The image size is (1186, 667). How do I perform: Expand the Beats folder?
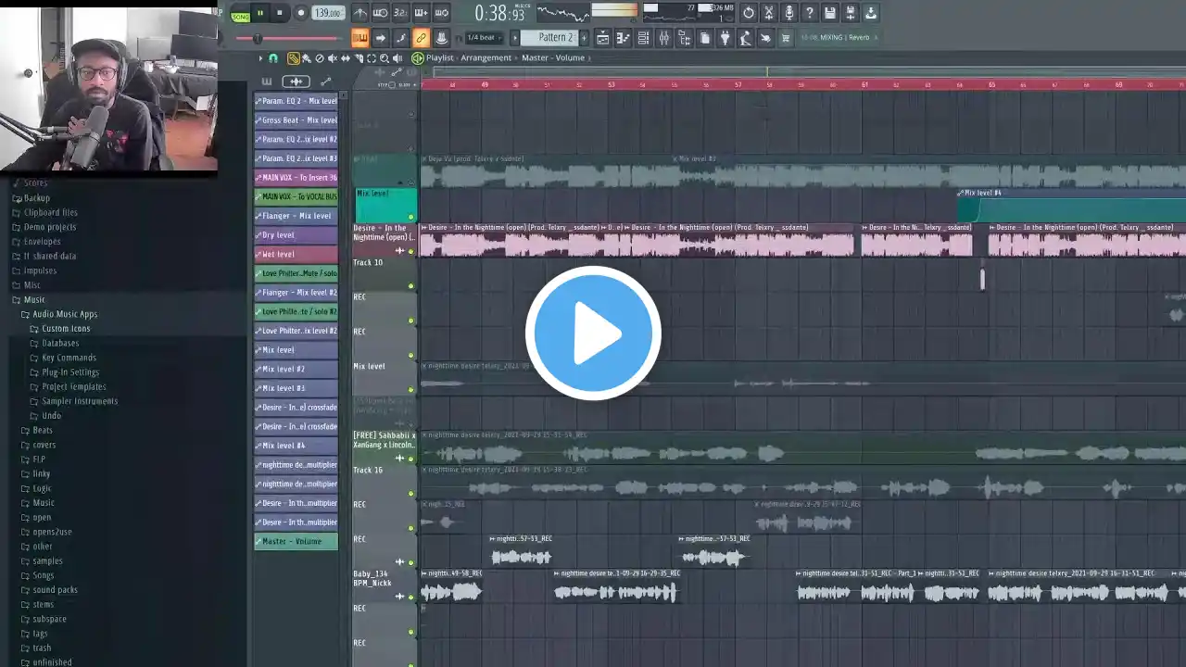[37, 431]
